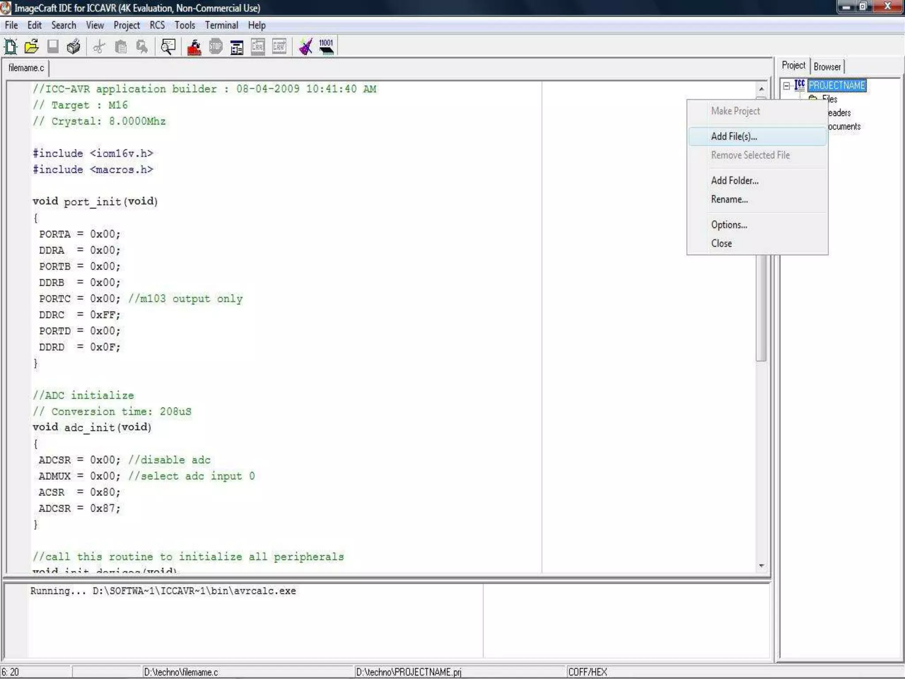Click the '// Crystal: 8.0000Mhz' comment
The width and height of the screenshot is (905, 679).
coord(99,121)
